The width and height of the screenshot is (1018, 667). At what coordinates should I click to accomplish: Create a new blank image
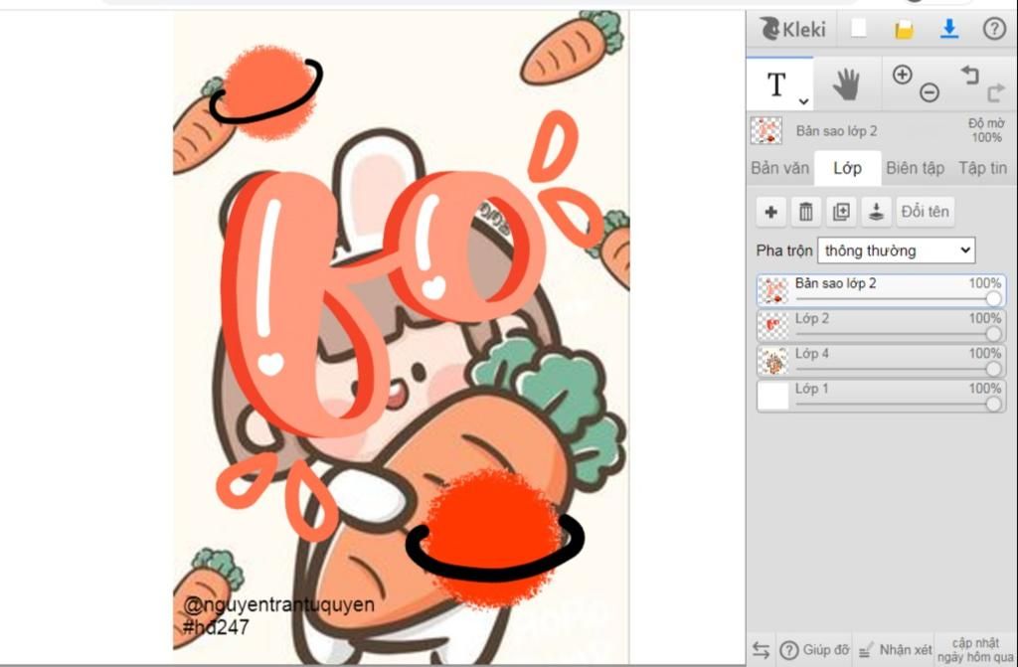pos(859,29)
